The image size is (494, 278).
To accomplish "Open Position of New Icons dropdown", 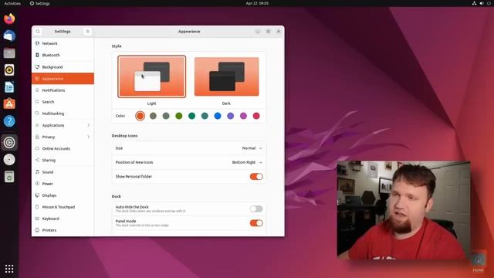I will (x=247, y=162).
